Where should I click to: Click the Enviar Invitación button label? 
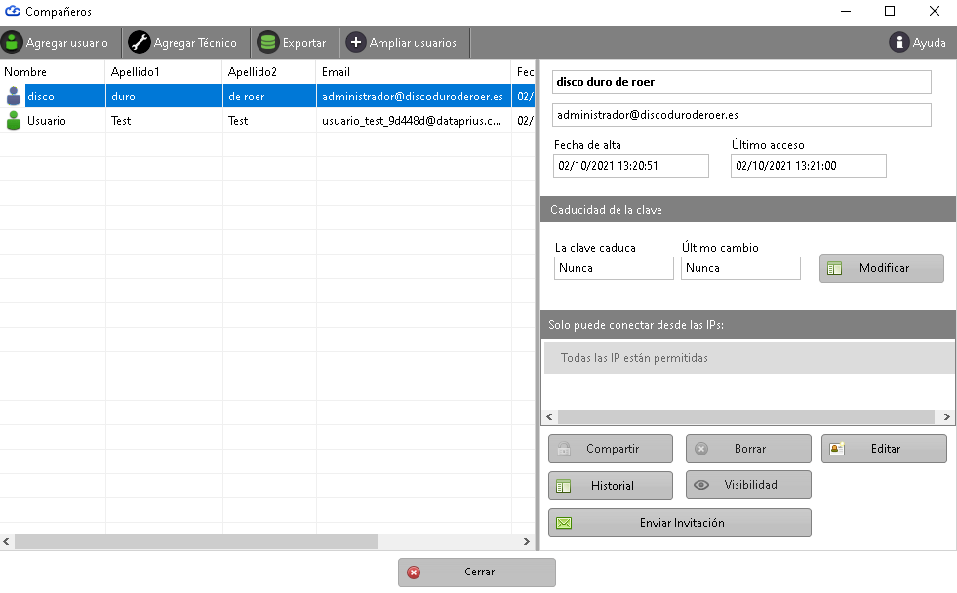pyautogui.click(x=682, y=524)
